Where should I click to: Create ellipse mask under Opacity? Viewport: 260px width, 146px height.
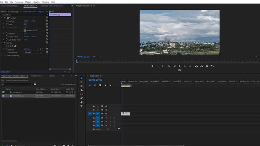point(7,46)
